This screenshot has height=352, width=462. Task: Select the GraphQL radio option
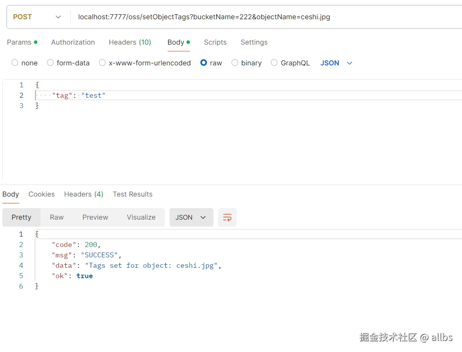pyautogui.click(x=274, y=63)
